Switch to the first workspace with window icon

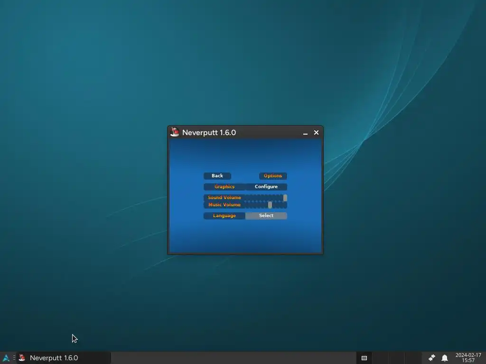[364, 358]
